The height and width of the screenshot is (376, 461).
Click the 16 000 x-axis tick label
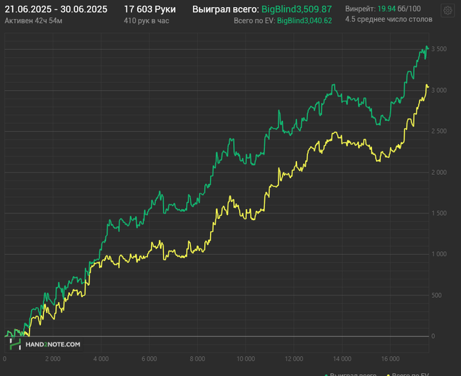(x=389, y=360)
